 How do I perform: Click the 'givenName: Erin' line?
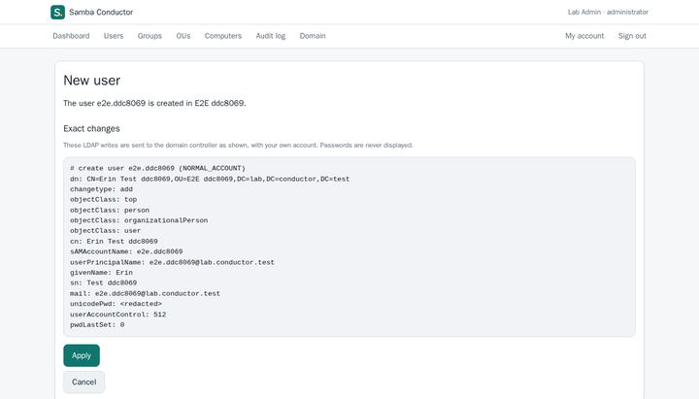(101, 273)
